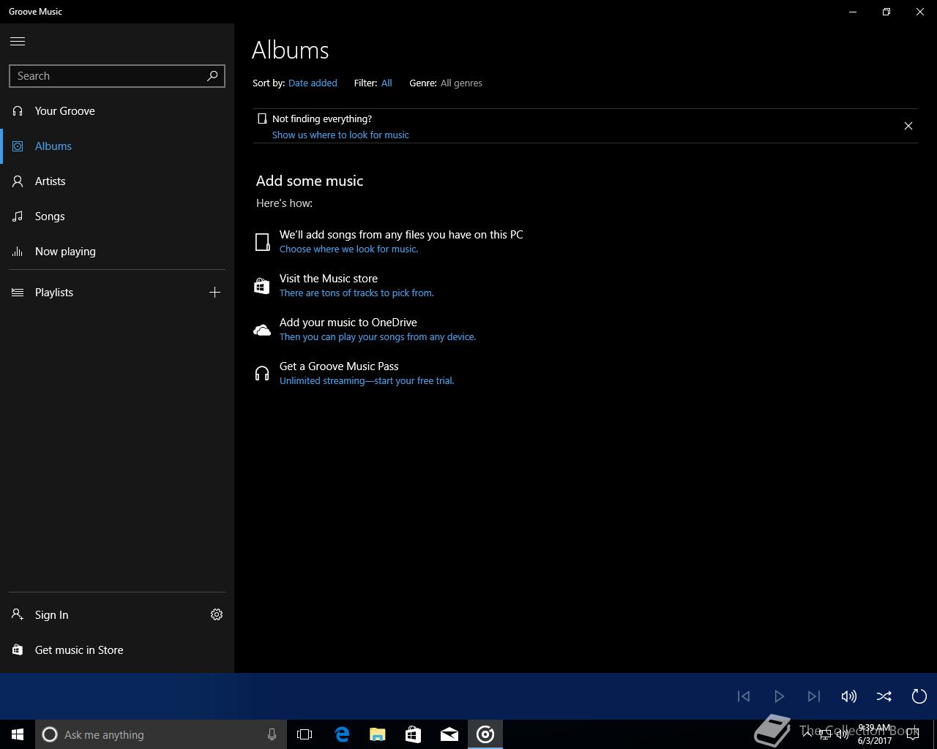Open the Songs view
The width and height of the screenshot is (937, 749).
[117, 217]
